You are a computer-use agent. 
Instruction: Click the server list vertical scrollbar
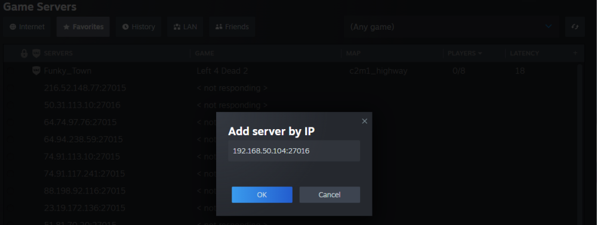pyautogui.click(x=580, y=144)
